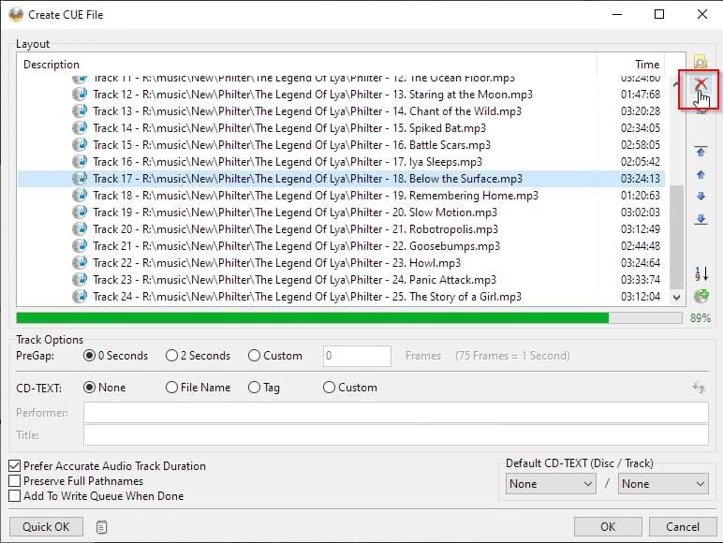
Task: Click the Title text field
Action: point(395,434)
